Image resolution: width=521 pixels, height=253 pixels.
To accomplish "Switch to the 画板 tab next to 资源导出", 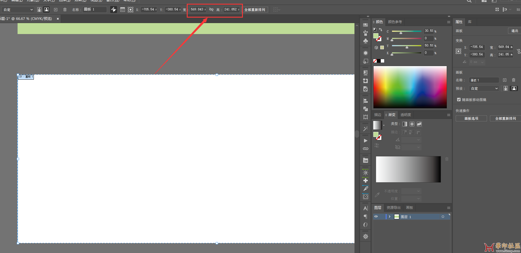I will [x=409, y=208].
